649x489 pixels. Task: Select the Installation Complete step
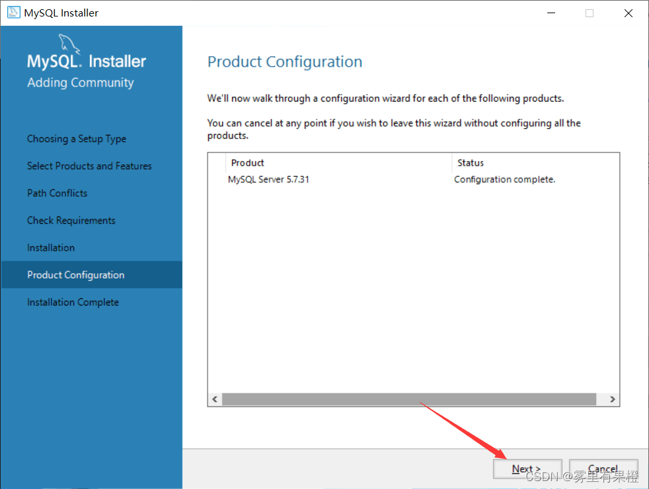click(73, 302)
